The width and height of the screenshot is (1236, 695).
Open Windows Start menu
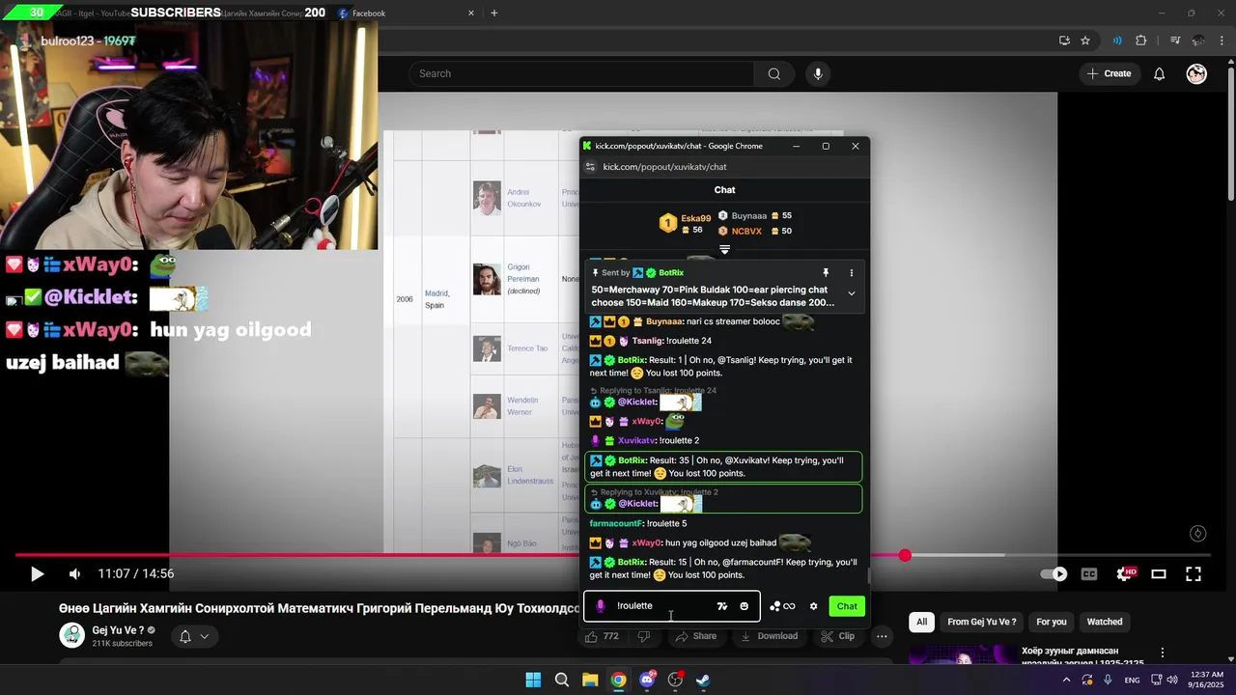coord(533,680)
